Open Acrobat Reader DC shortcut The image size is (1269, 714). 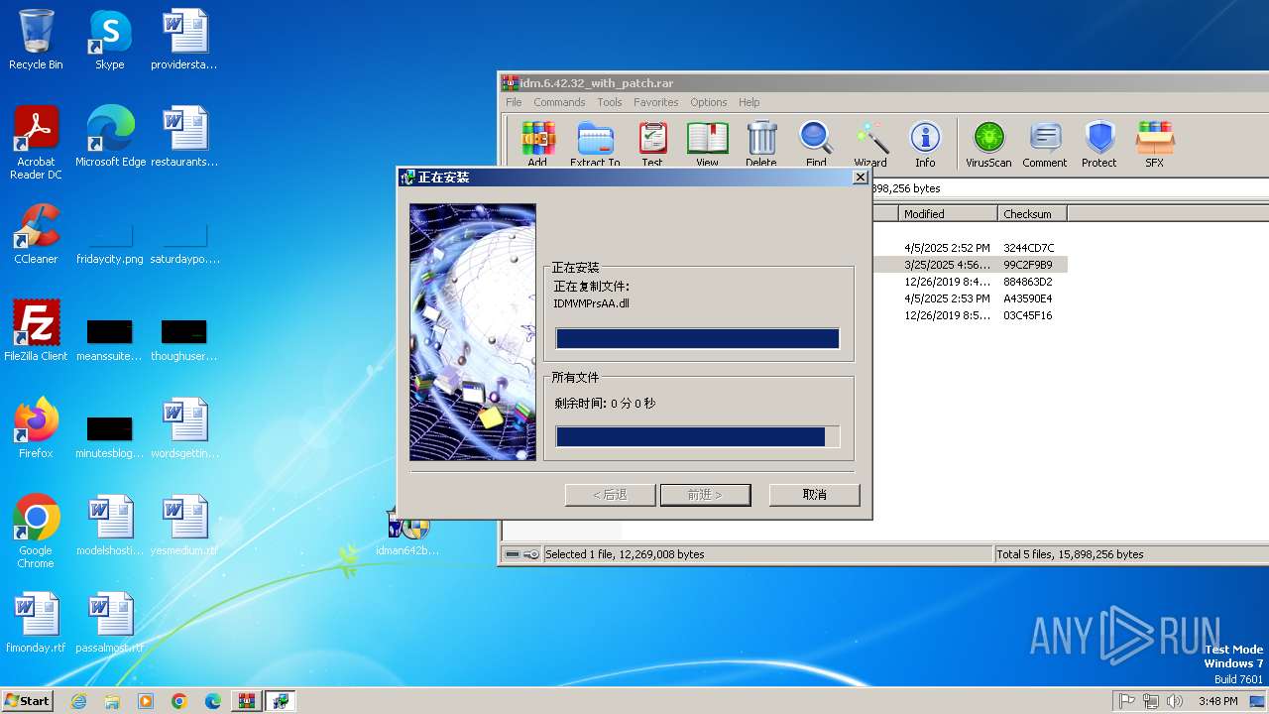[x=36, y=143]
